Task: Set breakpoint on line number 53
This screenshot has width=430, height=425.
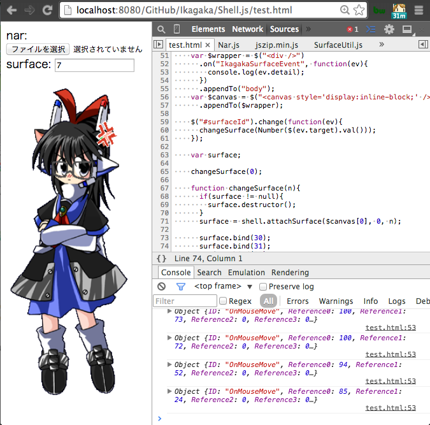Action: pyautogui.click(x=164, y=72)
